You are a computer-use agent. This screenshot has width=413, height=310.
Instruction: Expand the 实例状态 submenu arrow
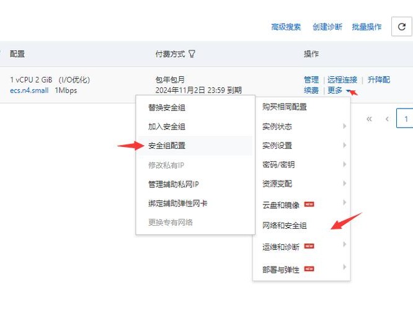345,126
